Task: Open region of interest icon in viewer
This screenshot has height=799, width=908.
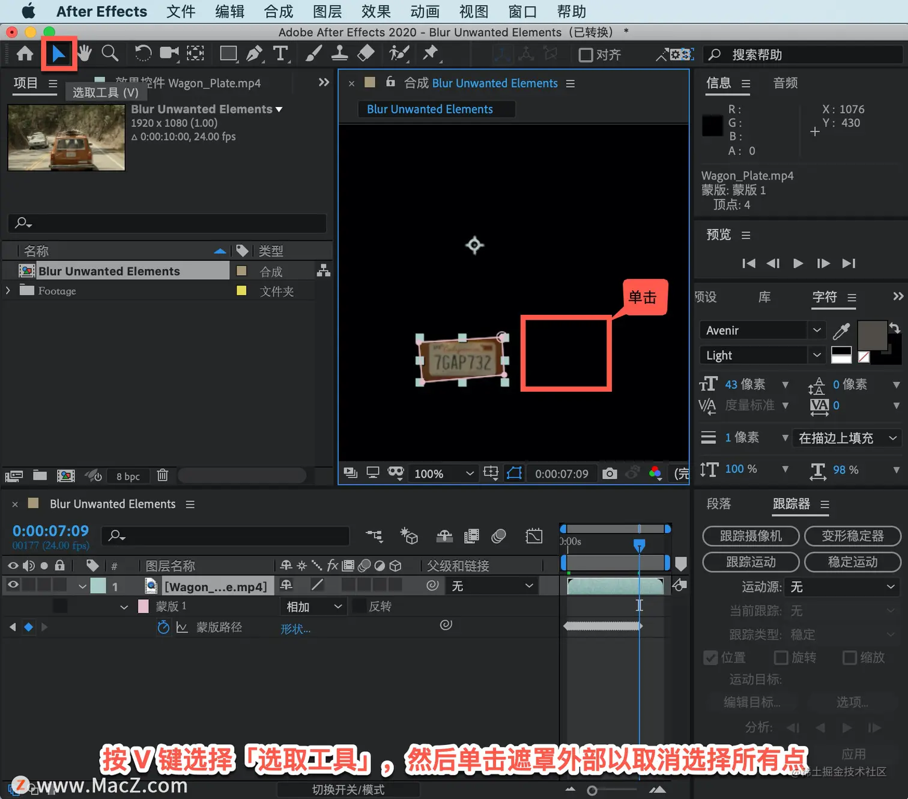Action: coord(491,473)
